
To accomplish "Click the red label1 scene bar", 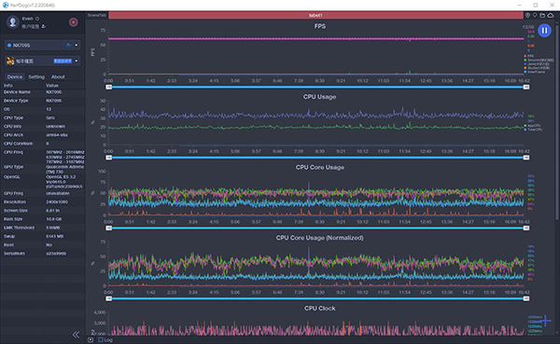I will (315, 15).
